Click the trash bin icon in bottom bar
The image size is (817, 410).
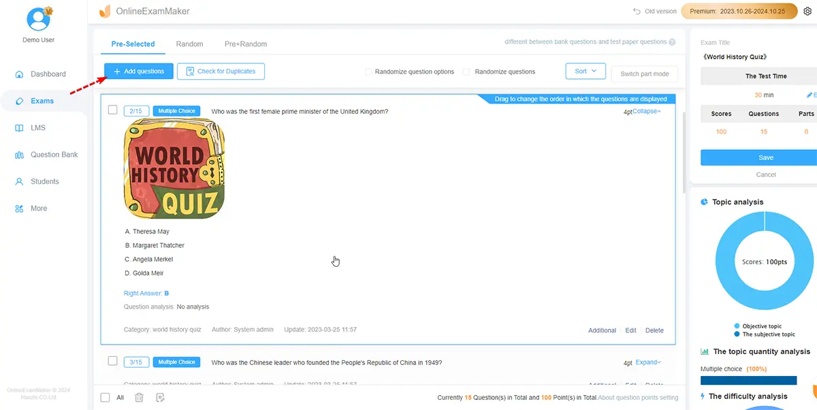(x=139, y=397)
